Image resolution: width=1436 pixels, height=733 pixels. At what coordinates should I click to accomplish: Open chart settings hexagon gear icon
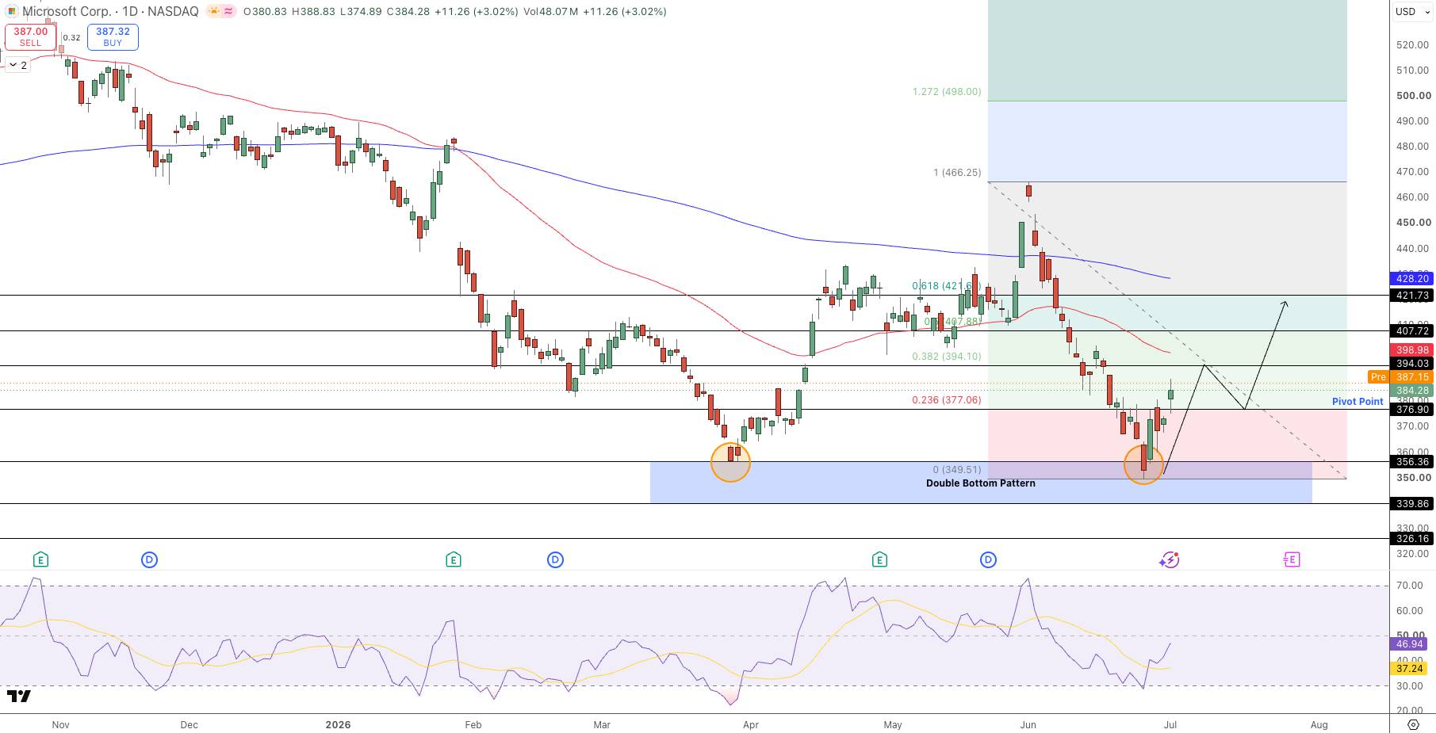1413,724
